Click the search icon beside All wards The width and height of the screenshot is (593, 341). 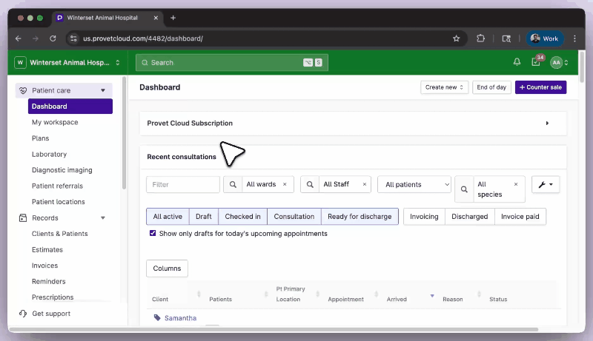coord(232,184)
